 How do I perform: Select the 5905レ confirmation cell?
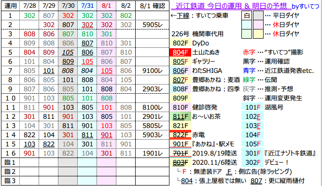point(153,25)
